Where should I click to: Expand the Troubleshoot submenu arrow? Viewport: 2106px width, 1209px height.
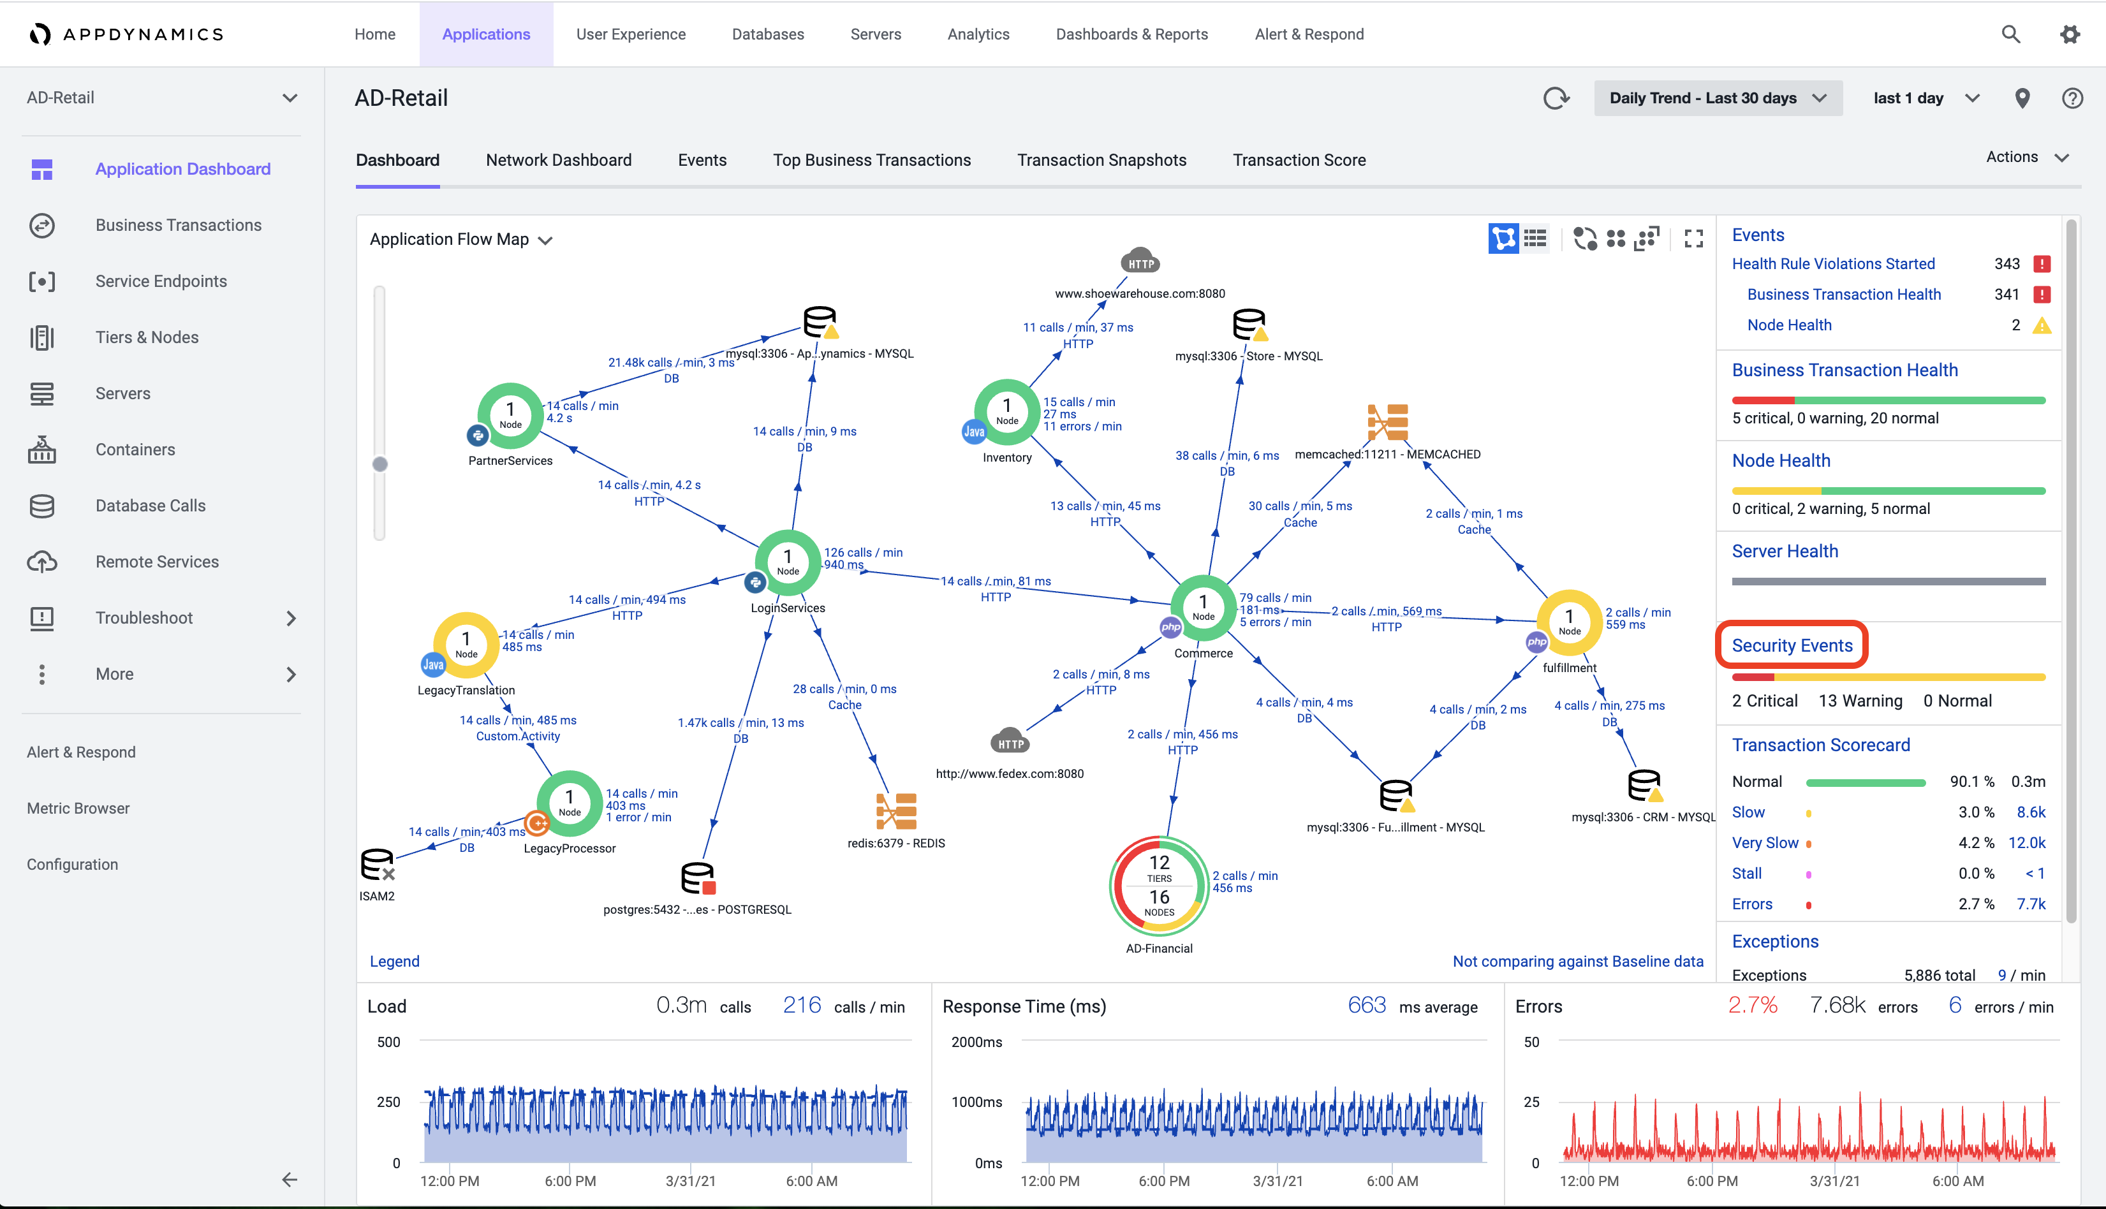pyautogui.click(x=291, y=618)
